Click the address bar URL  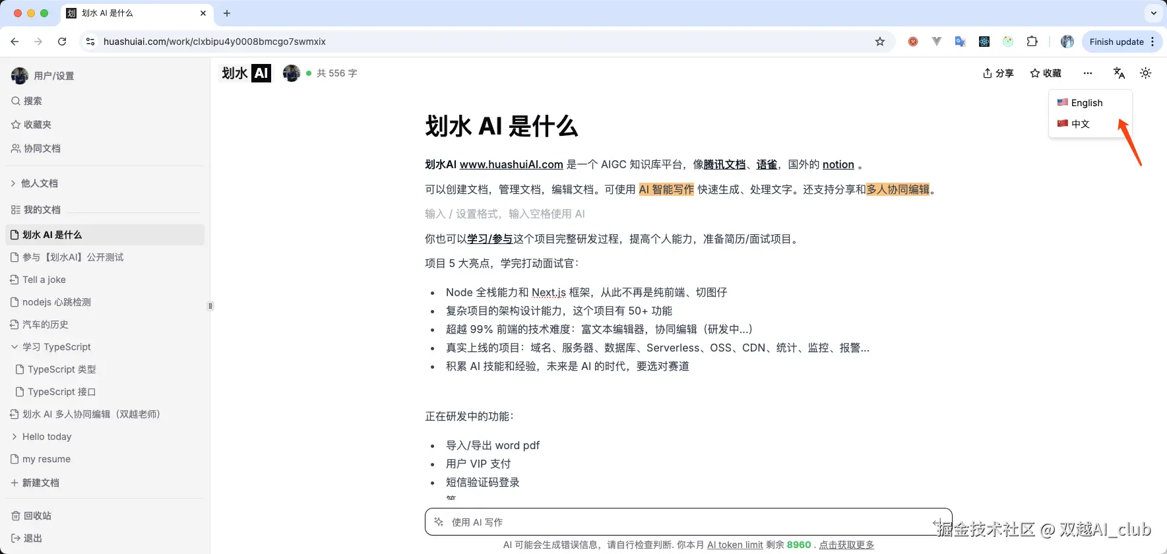214,42
